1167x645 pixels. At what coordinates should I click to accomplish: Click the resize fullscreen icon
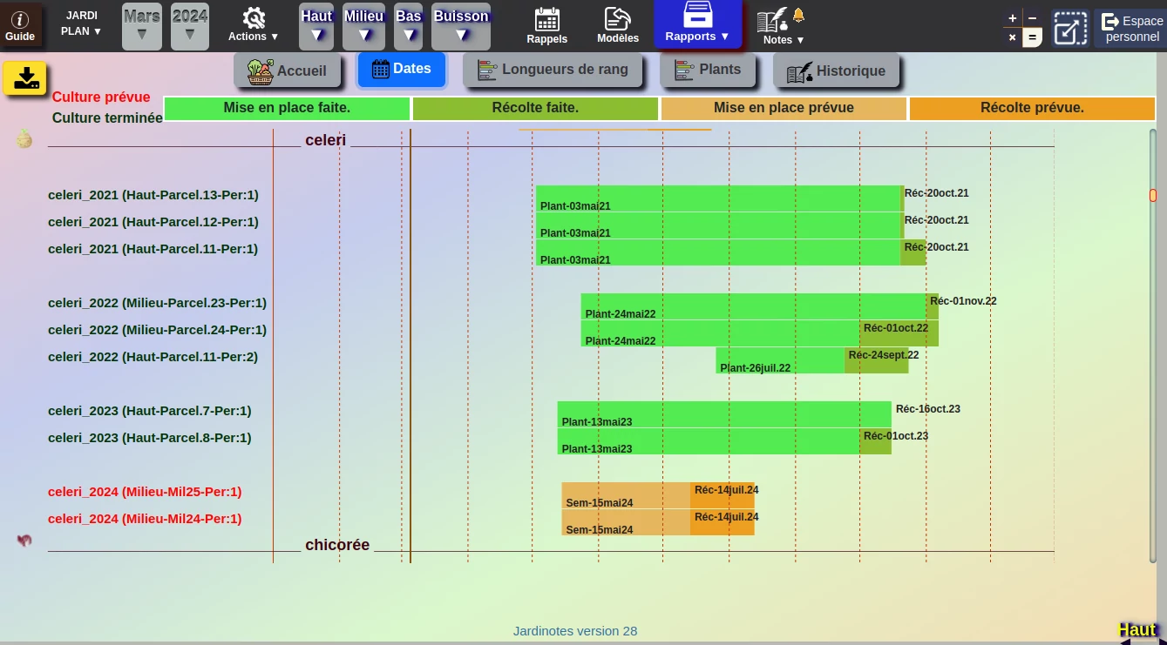[1069, 28]
